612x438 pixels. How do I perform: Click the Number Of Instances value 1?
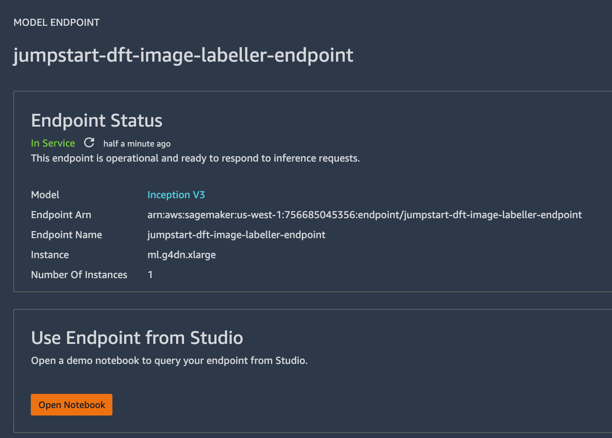tap(150, 275)
